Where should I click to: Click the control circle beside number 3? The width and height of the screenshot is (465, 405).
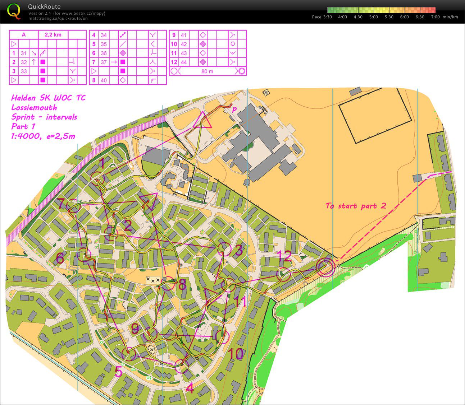(224, 248)
